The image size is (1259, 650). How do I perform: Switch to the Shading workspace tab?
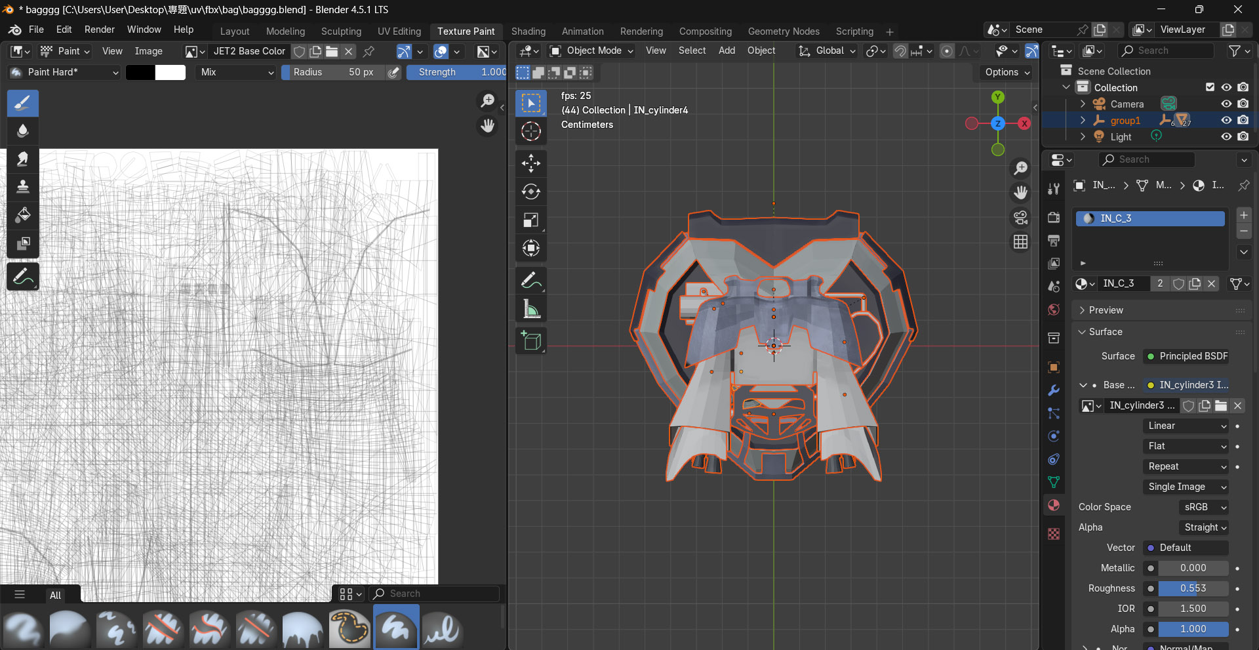[529, 31]
